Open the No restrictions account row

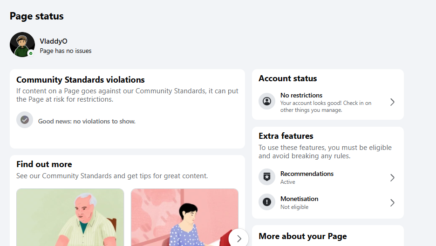tap(328, 102)
